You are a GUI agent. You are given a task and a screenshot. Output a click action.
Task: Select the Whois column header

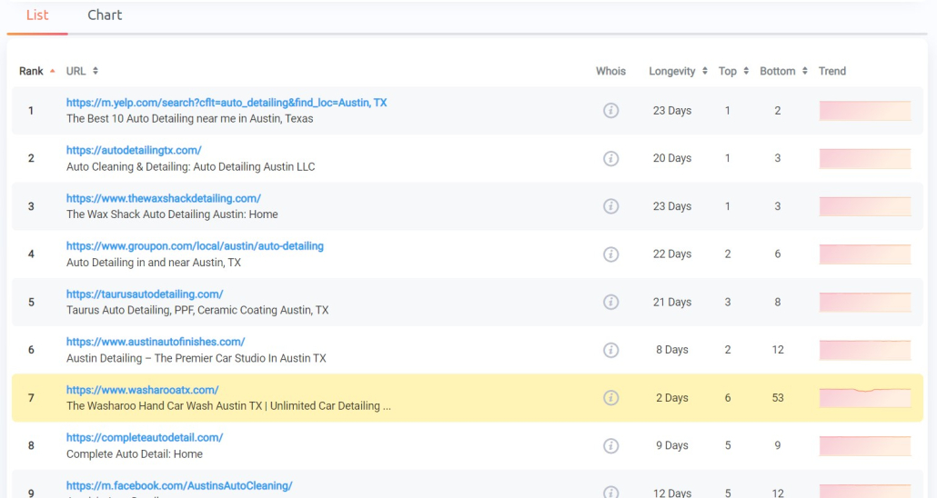click(x=610, y=71)
